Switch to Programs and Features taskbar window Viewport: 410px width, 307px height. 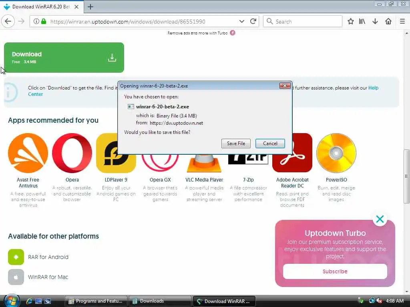click(x=96, y=301)
